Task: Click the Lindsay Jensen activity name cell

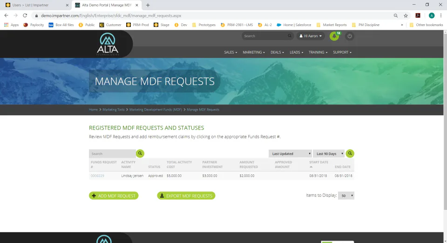Action: tap(132, 176)
